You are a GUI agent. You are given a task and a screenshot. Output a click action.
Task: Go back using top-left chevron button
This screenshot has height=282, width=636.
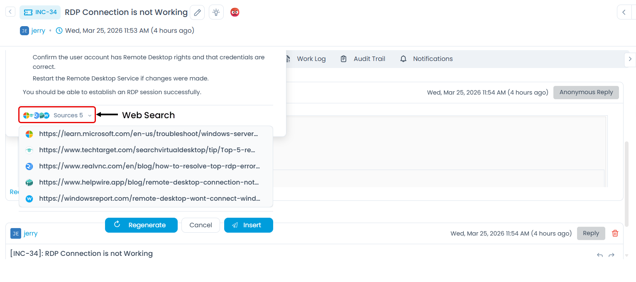(x=10, y=12)
